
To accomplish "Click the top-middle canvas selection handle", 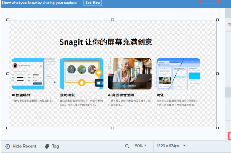I will click(113, 20).
